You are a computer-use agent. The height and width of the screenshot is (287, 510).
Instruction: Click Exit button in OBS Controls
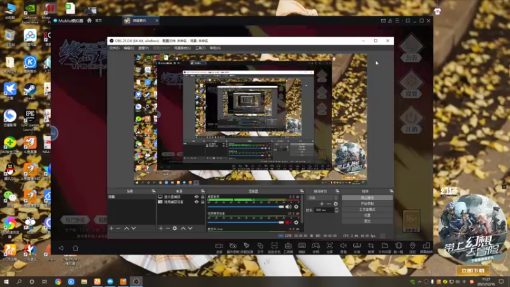point(367,221)
